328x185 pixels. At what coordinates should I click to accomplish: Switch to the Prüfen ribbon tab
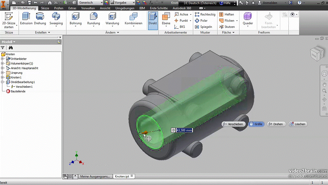pyautogui.click(x=59, y=8)
